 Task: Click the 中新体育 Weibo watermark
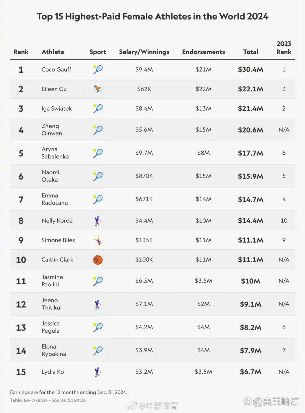click(x=152, y=406)
